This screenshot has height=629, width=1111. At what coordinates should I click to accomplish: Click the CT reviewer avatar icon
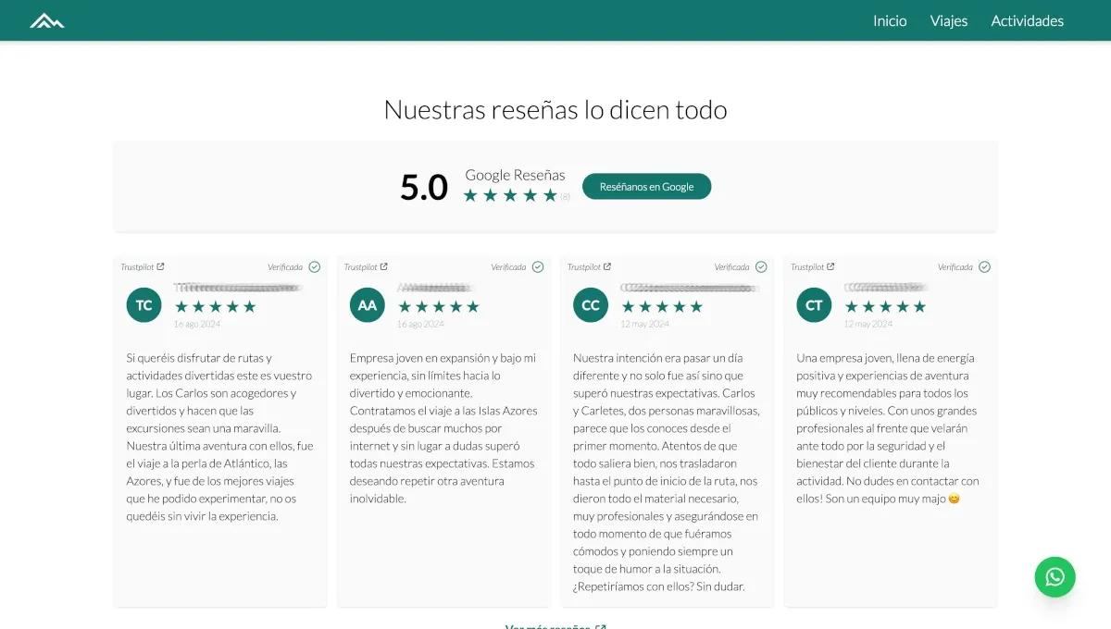[x=813, y=304]
